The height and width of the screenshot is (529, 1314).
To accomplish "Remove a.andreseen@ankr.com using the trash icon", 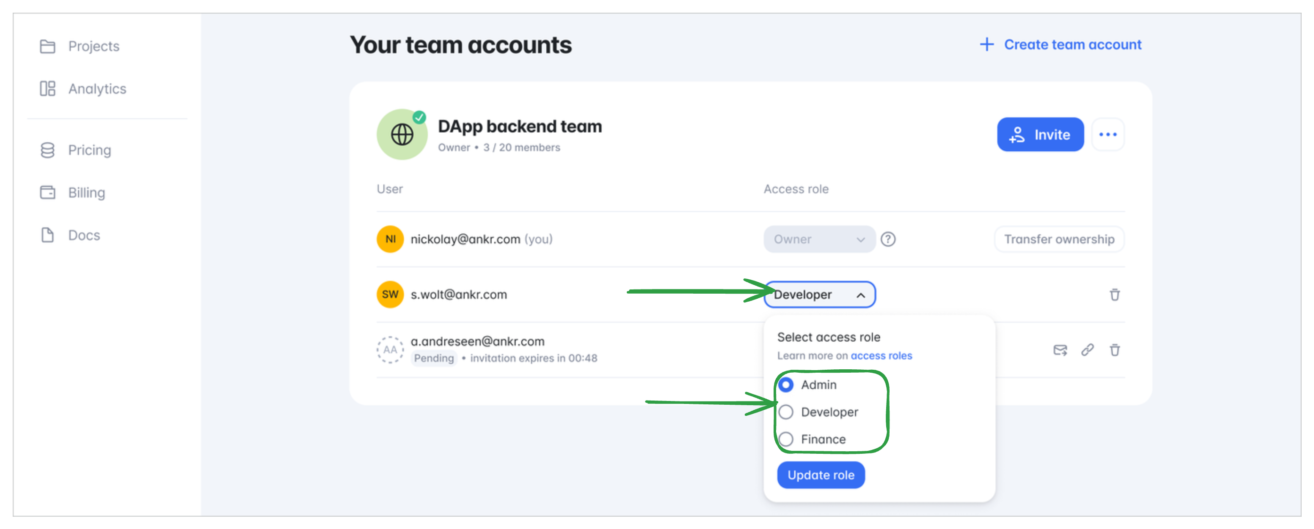I will tap(1115, 350).
